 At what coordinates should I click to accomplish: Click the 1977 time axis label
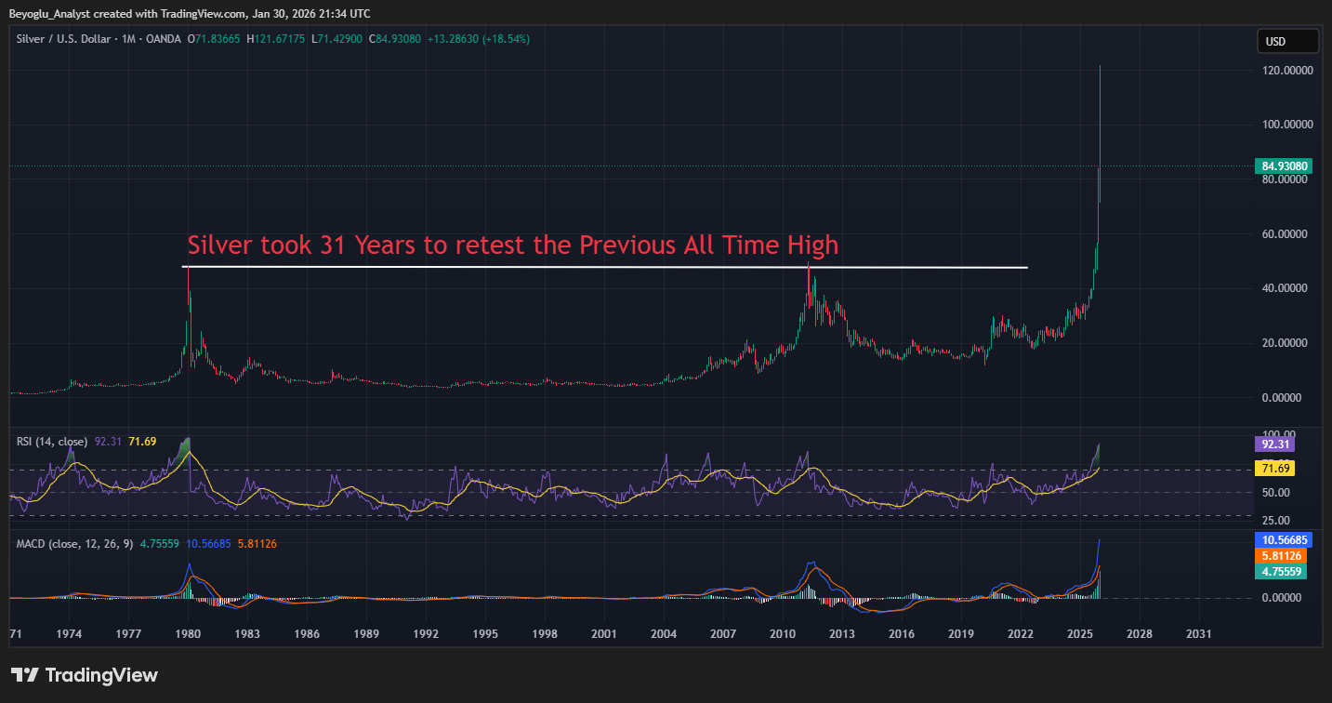point(129,633)
